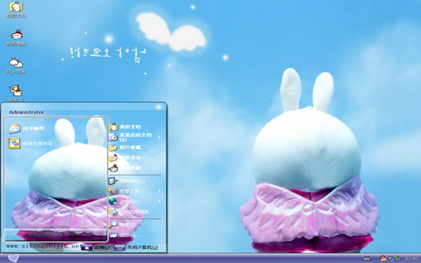Click the QQ penguin tray icon

[x=383, y=258]
